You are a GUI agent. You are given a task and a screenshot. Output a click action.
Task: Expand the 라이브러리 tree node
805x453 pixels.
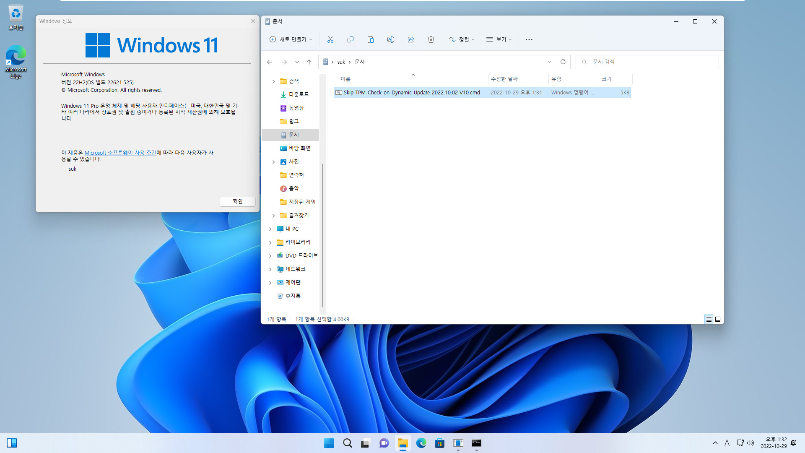click(x=270, y=242)
